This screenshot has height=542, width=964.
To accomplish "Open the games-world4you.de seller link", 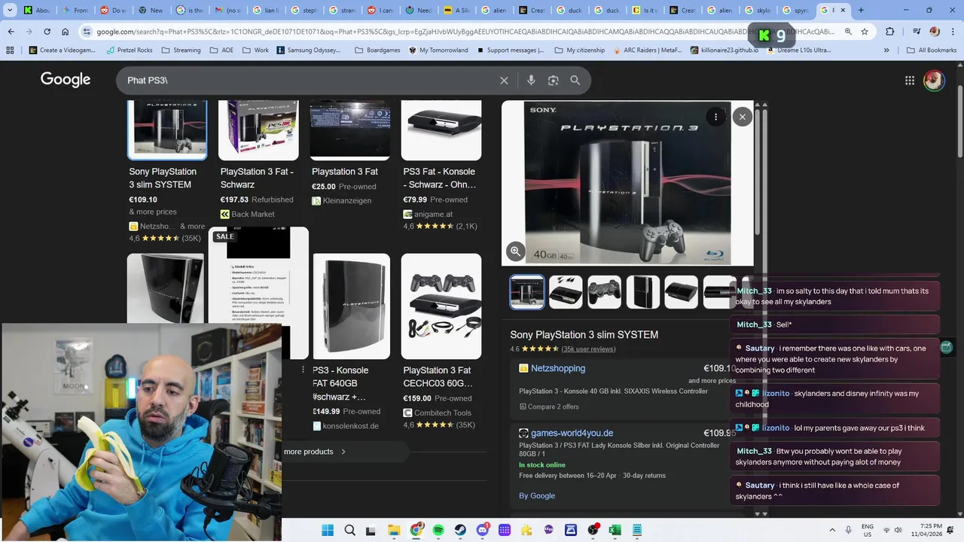I will point(572,433).
